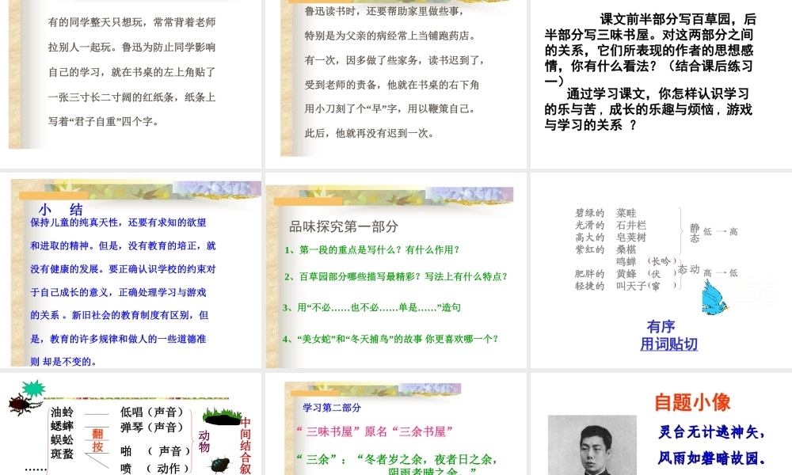
Task: Click the underlined 用词贴切 link
Action: click(x=668, y=344)
